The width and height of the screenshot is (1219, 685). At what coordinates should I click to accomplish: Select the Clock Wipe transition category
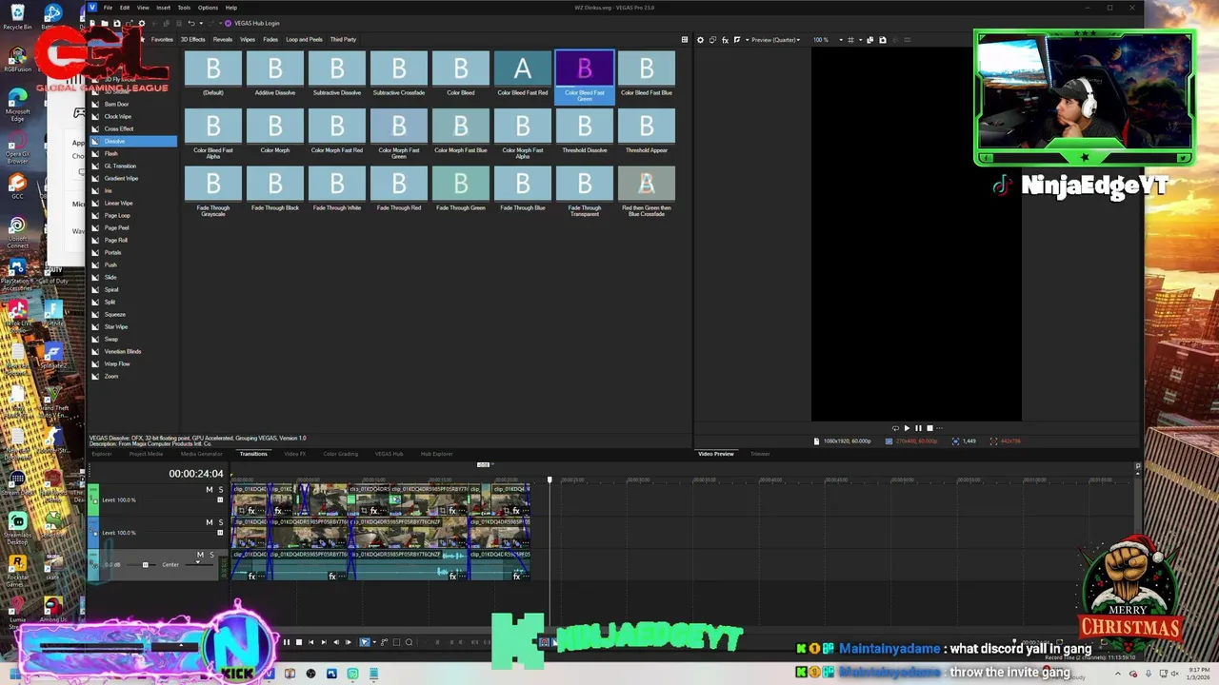(x=118, y=116)
